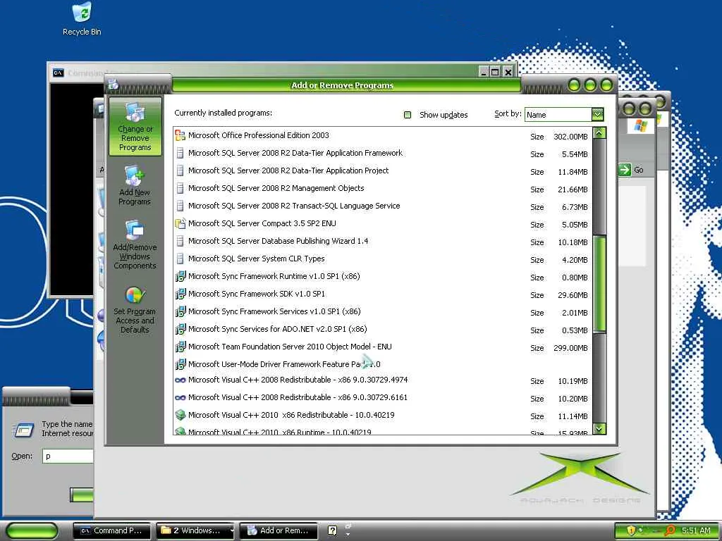Image resolution: width=722 pixels, height=541 pixels.
Task: Click icon of SQL Server Compact 3.5 SP2 ENU
Action: click(180, 223)
